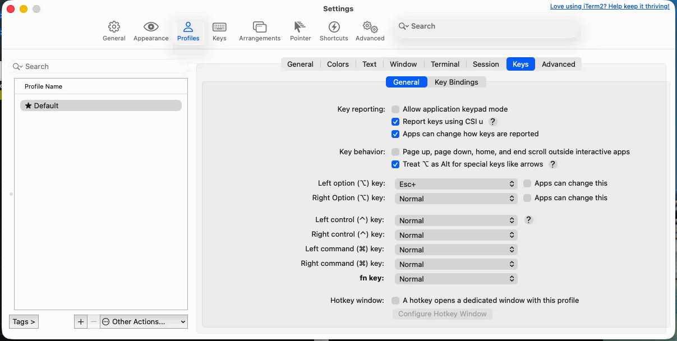Click the Shortcuts lightning icon

coord(334,26)
